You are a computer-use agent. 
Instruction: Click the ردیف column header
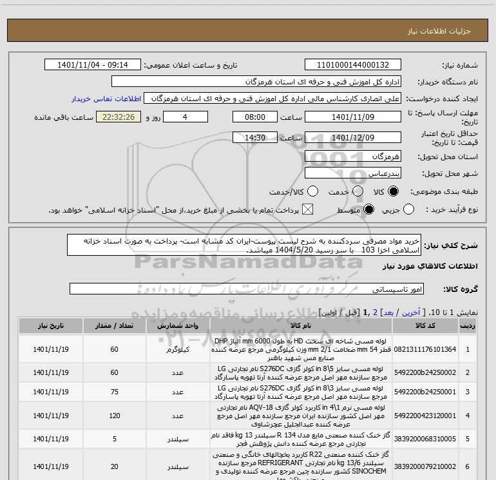[468, 325]
